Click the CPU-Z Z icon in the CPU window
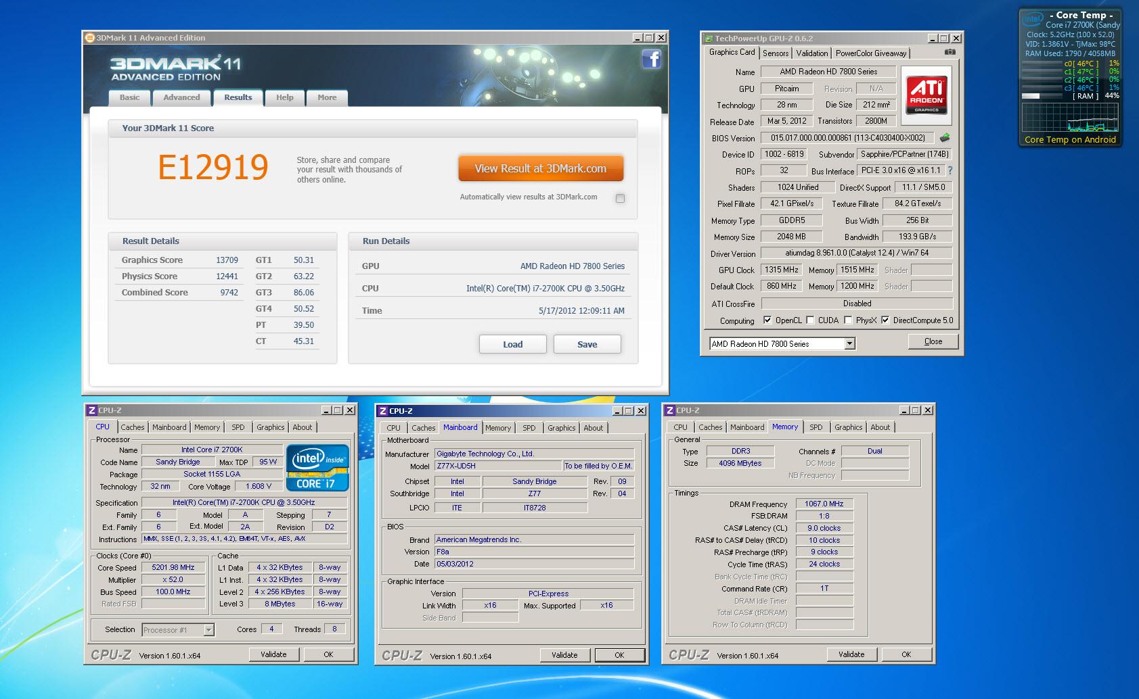1139x699 pixels. [x=92, y=410]
